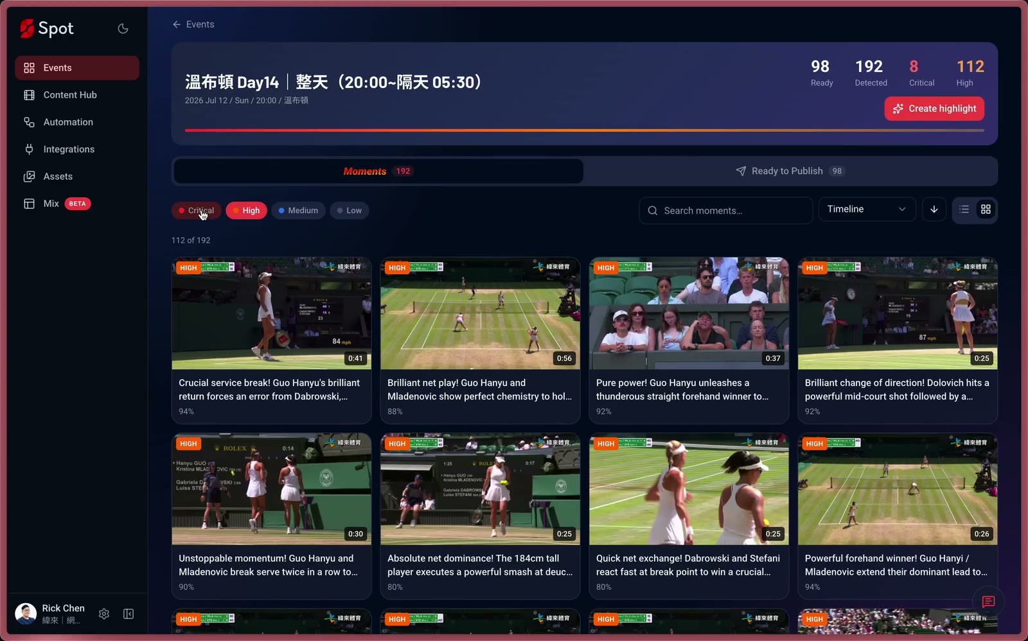The width and height of the screenshot is (1028, 641).
Task: Click the Spot logo
Action: click(x=46, y=28)
